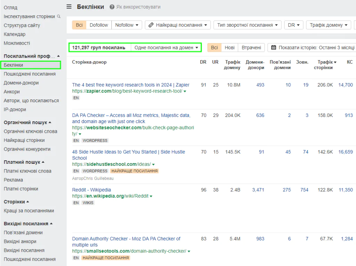Click Показати історію: Останні 3 місяці button
Viewport: 356px width, 266px height.
(x=313, y=48)
